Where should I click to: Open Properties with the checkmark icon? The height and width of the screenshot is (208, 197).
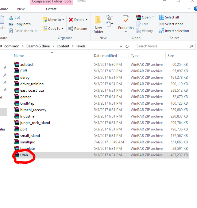coord(126,20)
